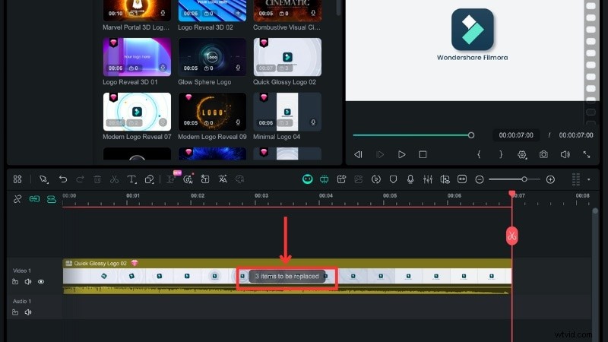This screenshot has height=342, width=608.
Task: Open the color palette tool
Action: [240, 179]
